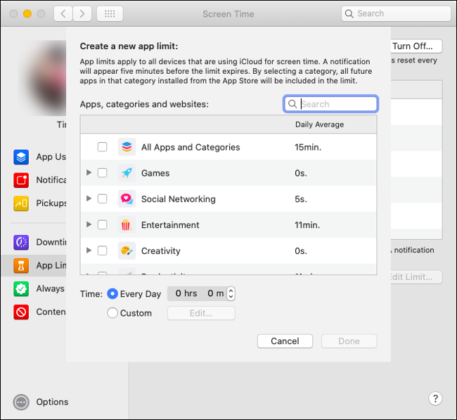
Task: Check the Creativity checkbox
Action: point(103,250)
